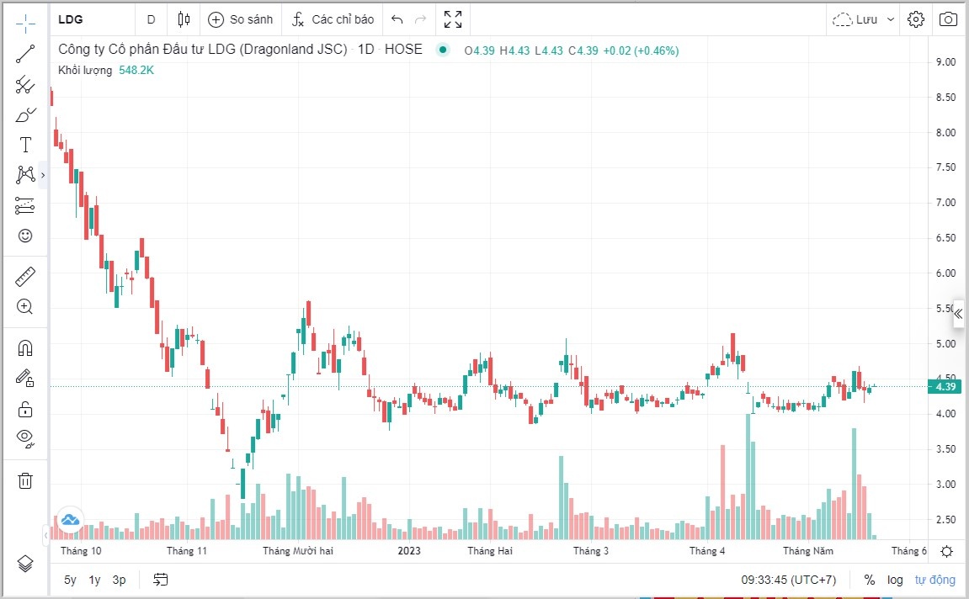Toggle hide all drawings eye icon
969x599 pixels.
(x=25, y=437)
